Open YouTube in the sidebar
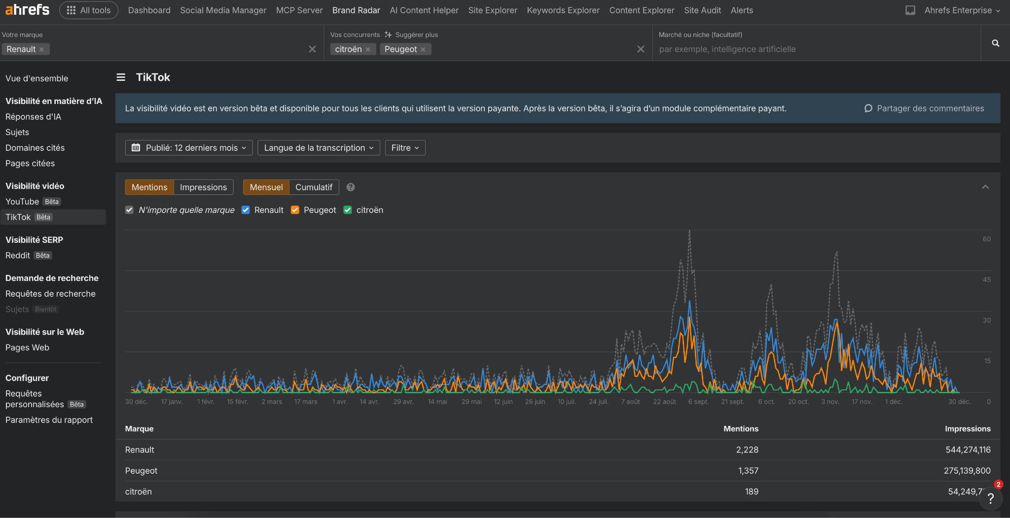 (x=22, y=202)
